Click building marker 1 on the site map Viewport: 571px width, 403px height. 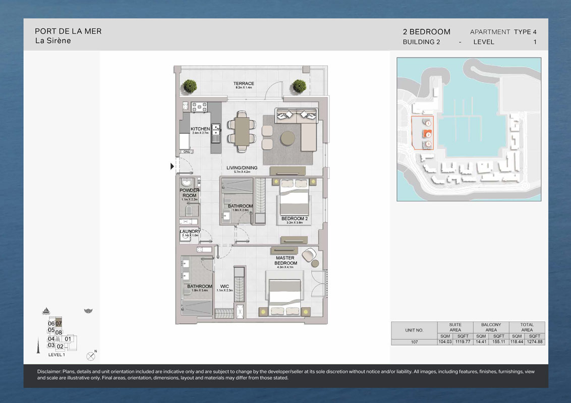tap(428, 123)
